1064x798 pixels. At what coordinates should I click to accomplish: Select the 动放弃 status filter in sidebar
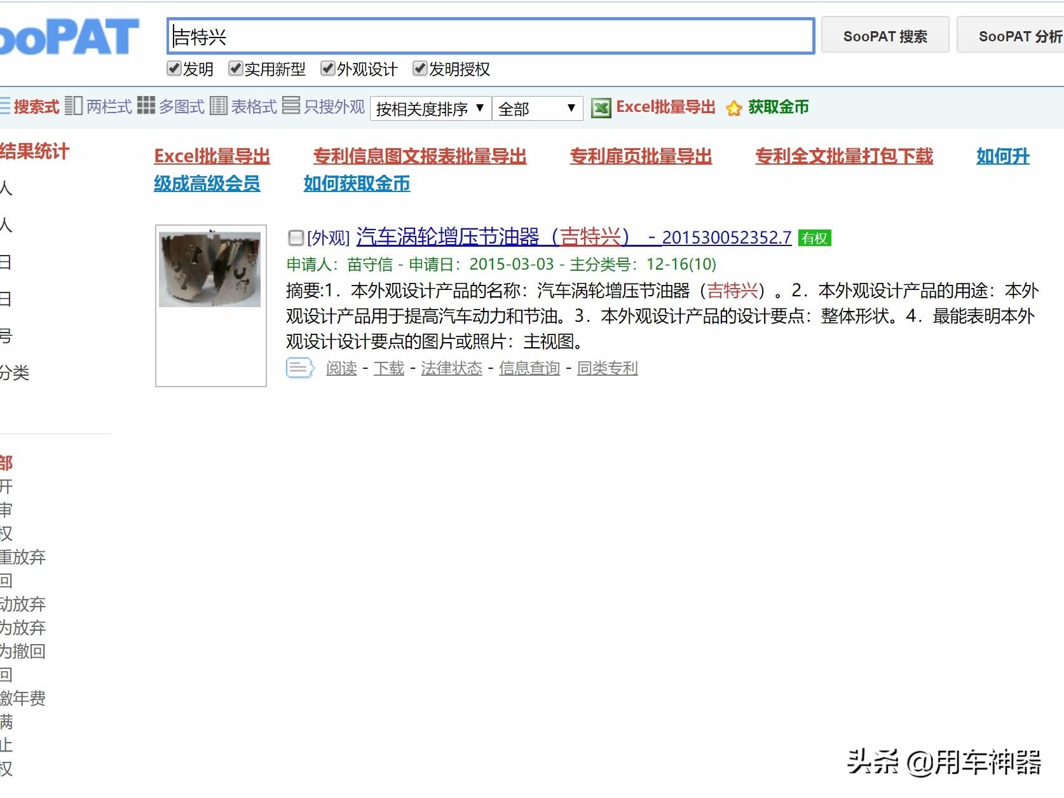pyautogui.click(x=23, y=604)
